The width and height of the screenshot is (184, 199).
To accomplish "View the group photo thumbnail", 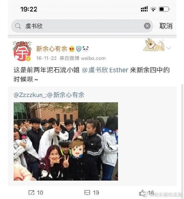I will tap(66, 141).
